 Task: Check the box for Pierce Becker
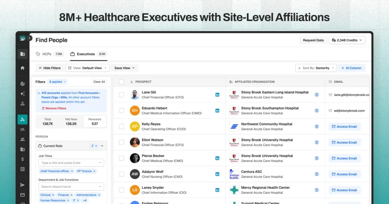tap(121, 158)
